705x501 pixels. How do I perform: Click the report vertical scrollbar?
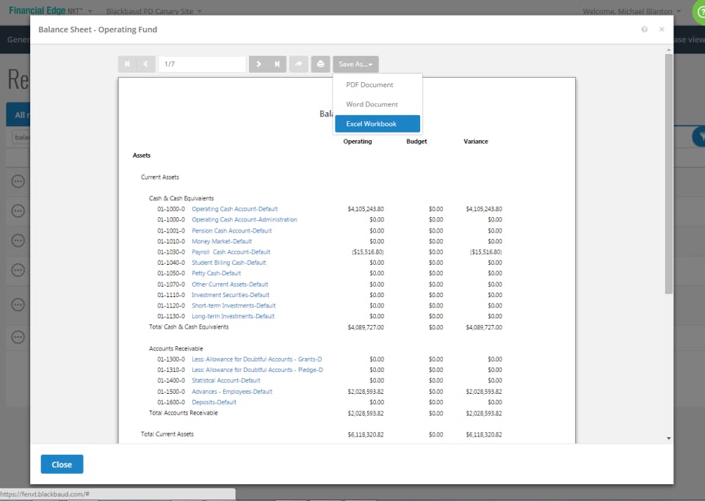[x=669, y=174]
